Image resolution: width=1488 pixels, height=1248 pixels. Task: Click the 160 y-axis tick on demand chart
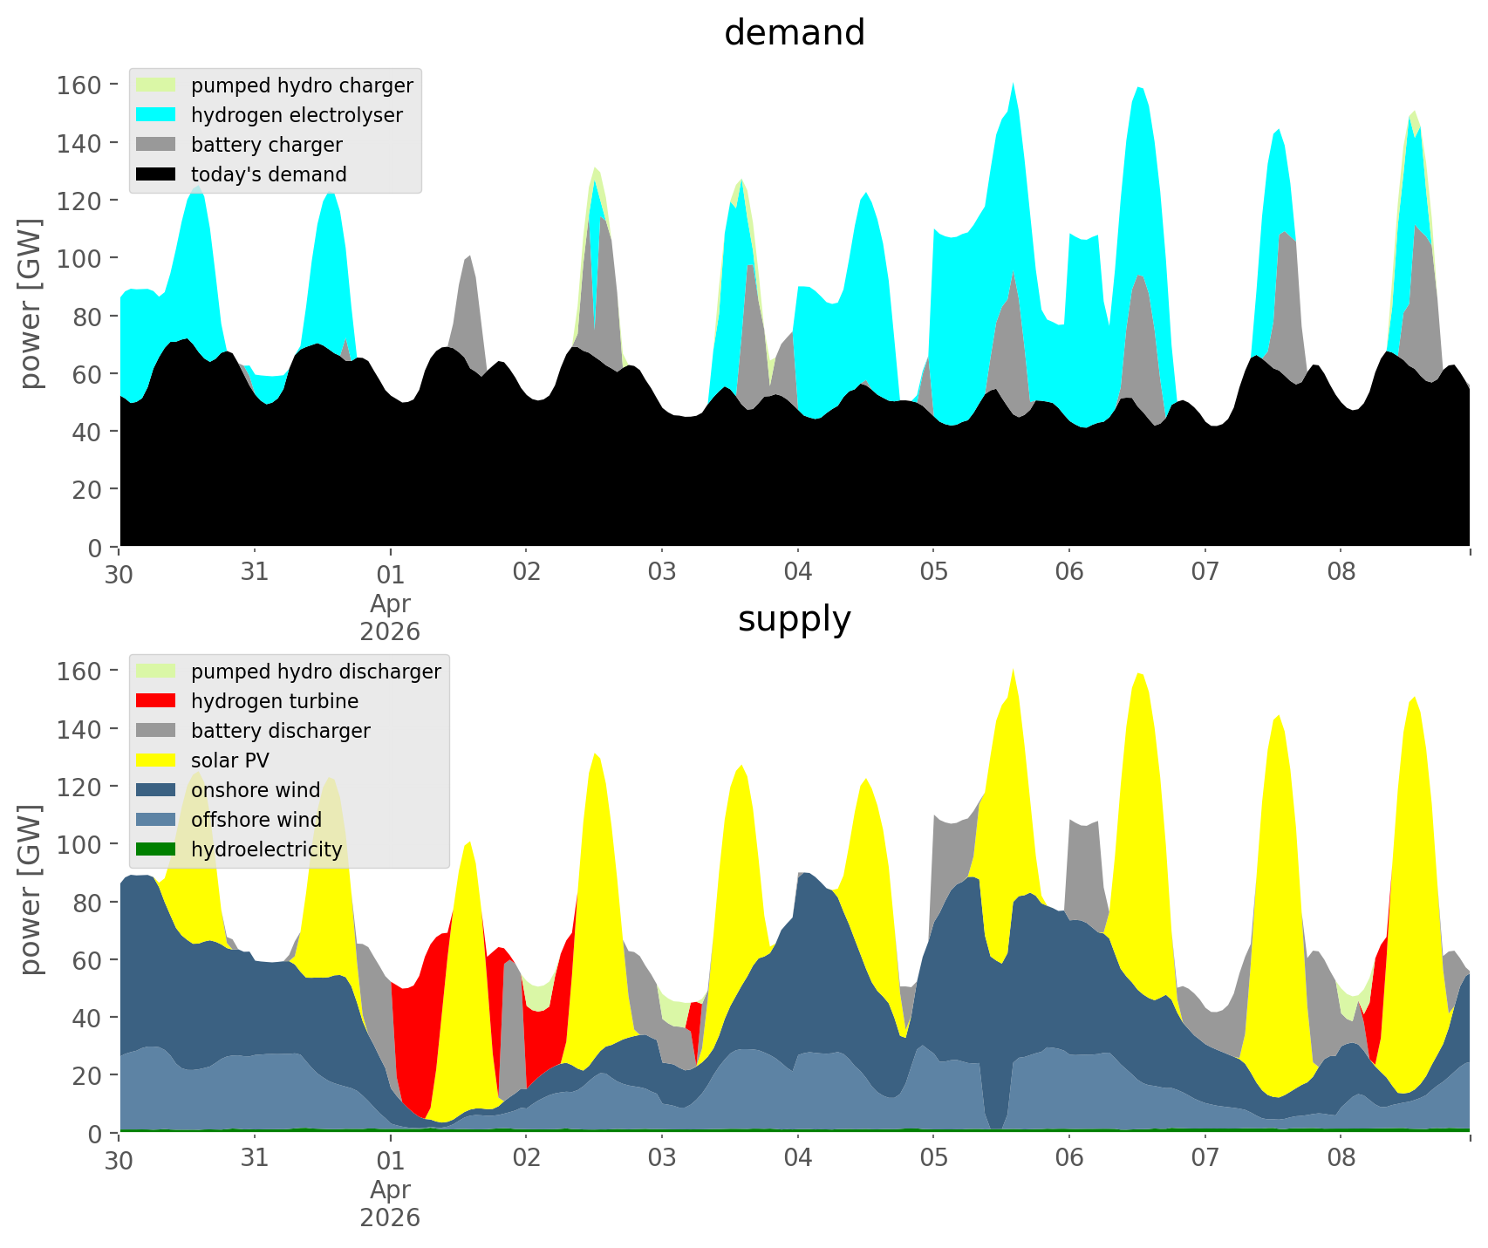pyautogui.click(x=80, y=85)
